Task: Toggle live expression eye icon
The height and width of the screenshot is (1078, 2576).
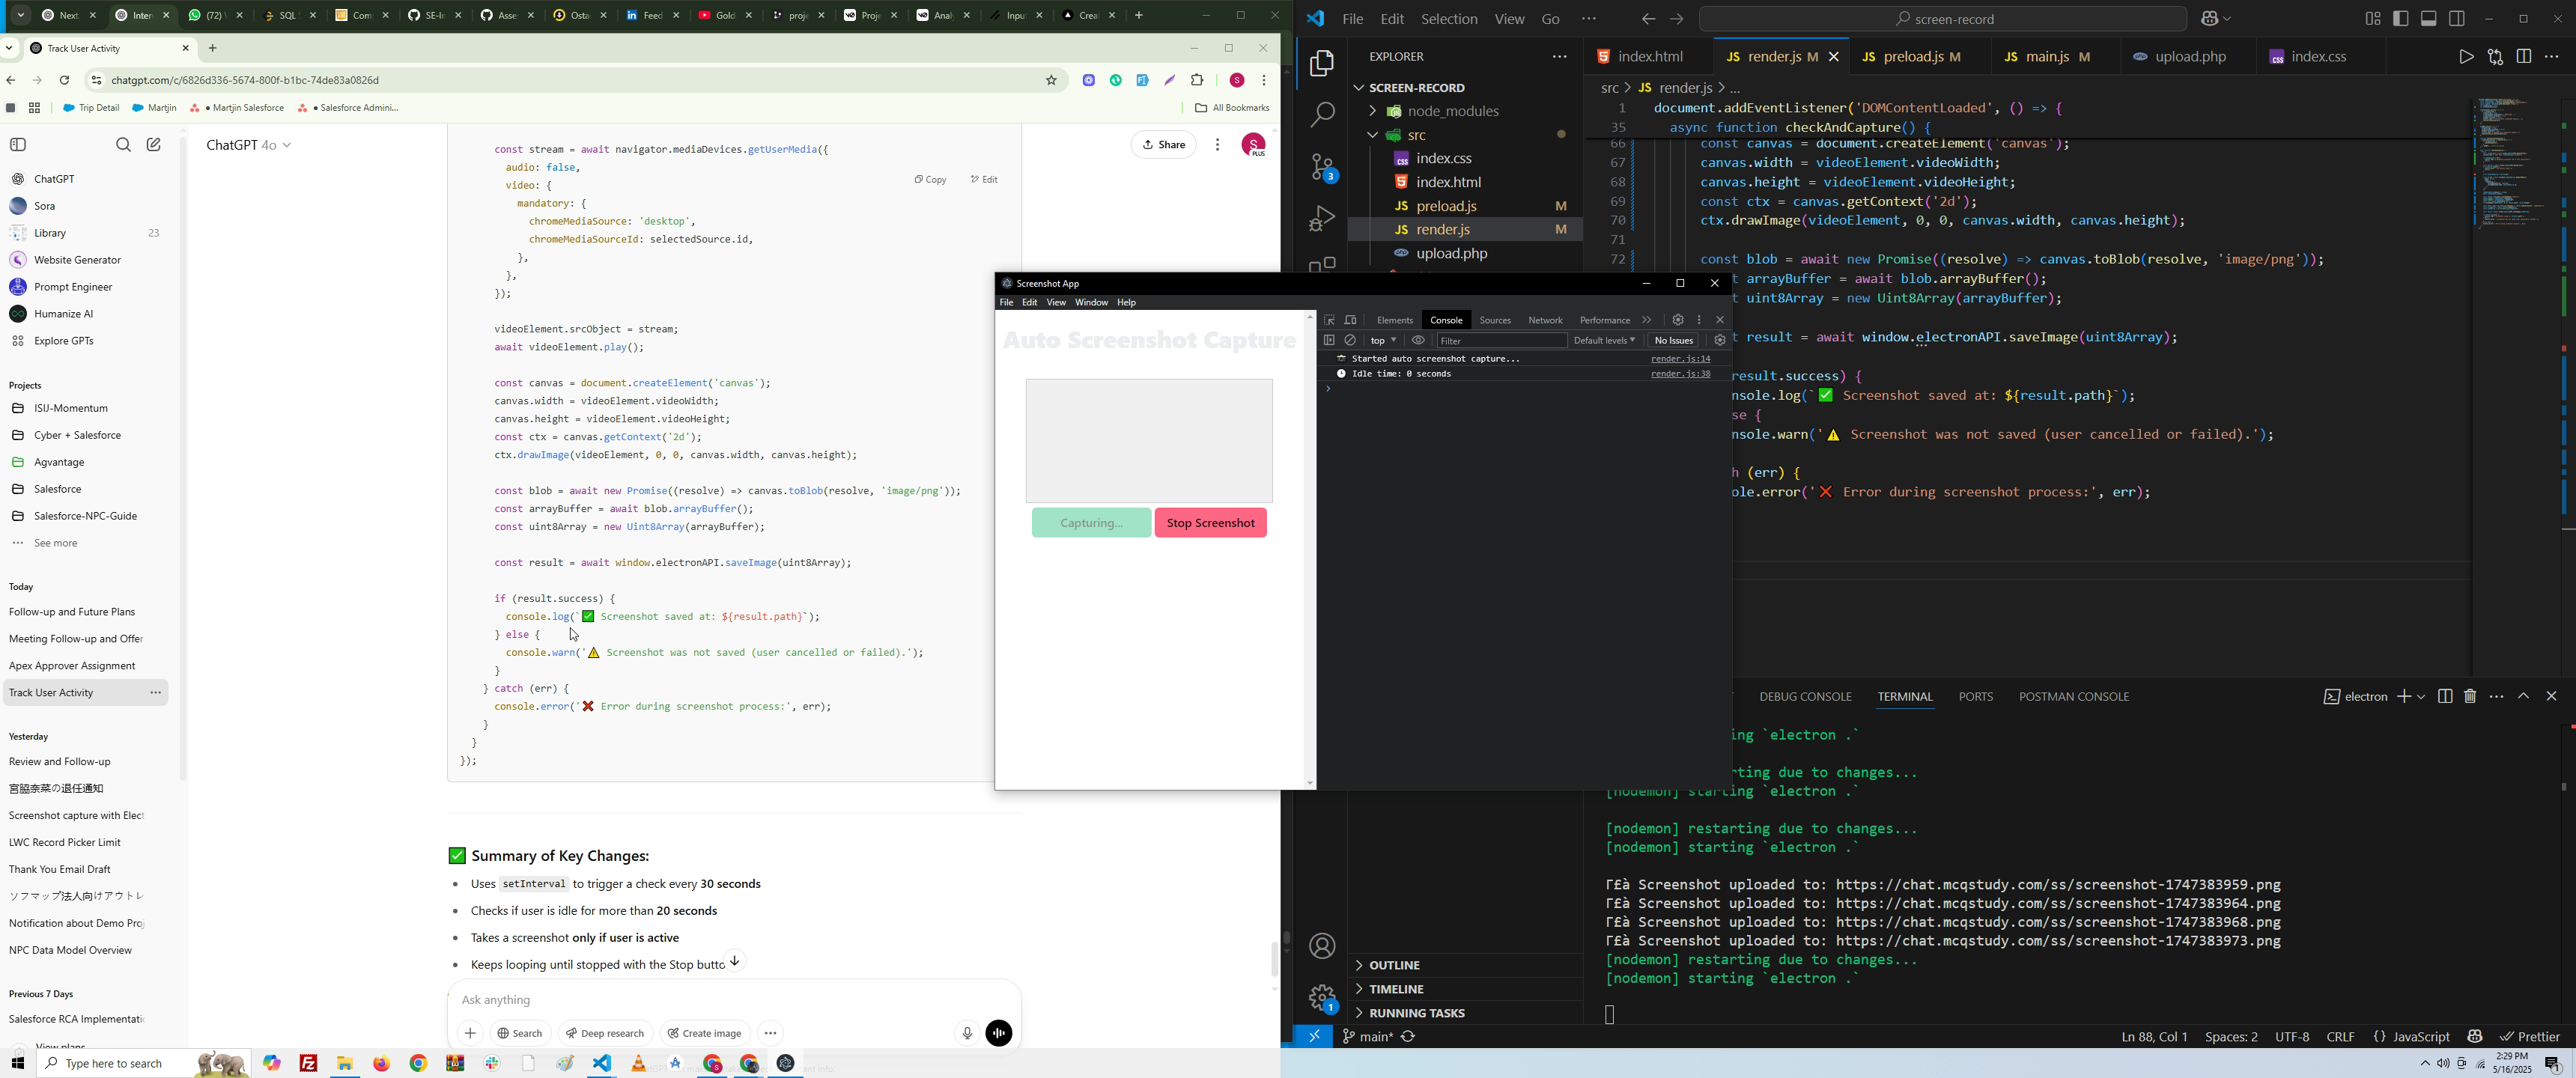Action: point(1418,341)
